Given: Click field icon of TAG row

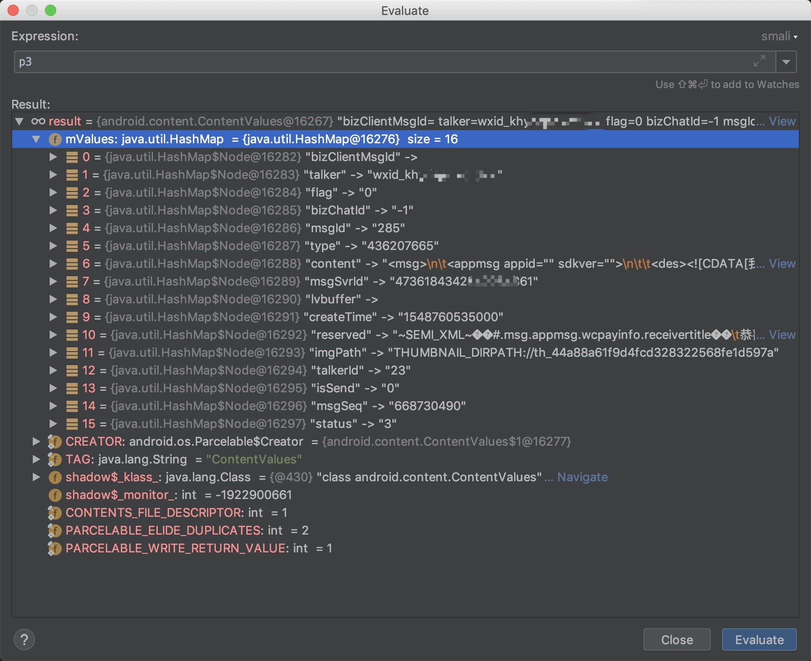Looking at the screenshot, I should (x=55, y=459).
